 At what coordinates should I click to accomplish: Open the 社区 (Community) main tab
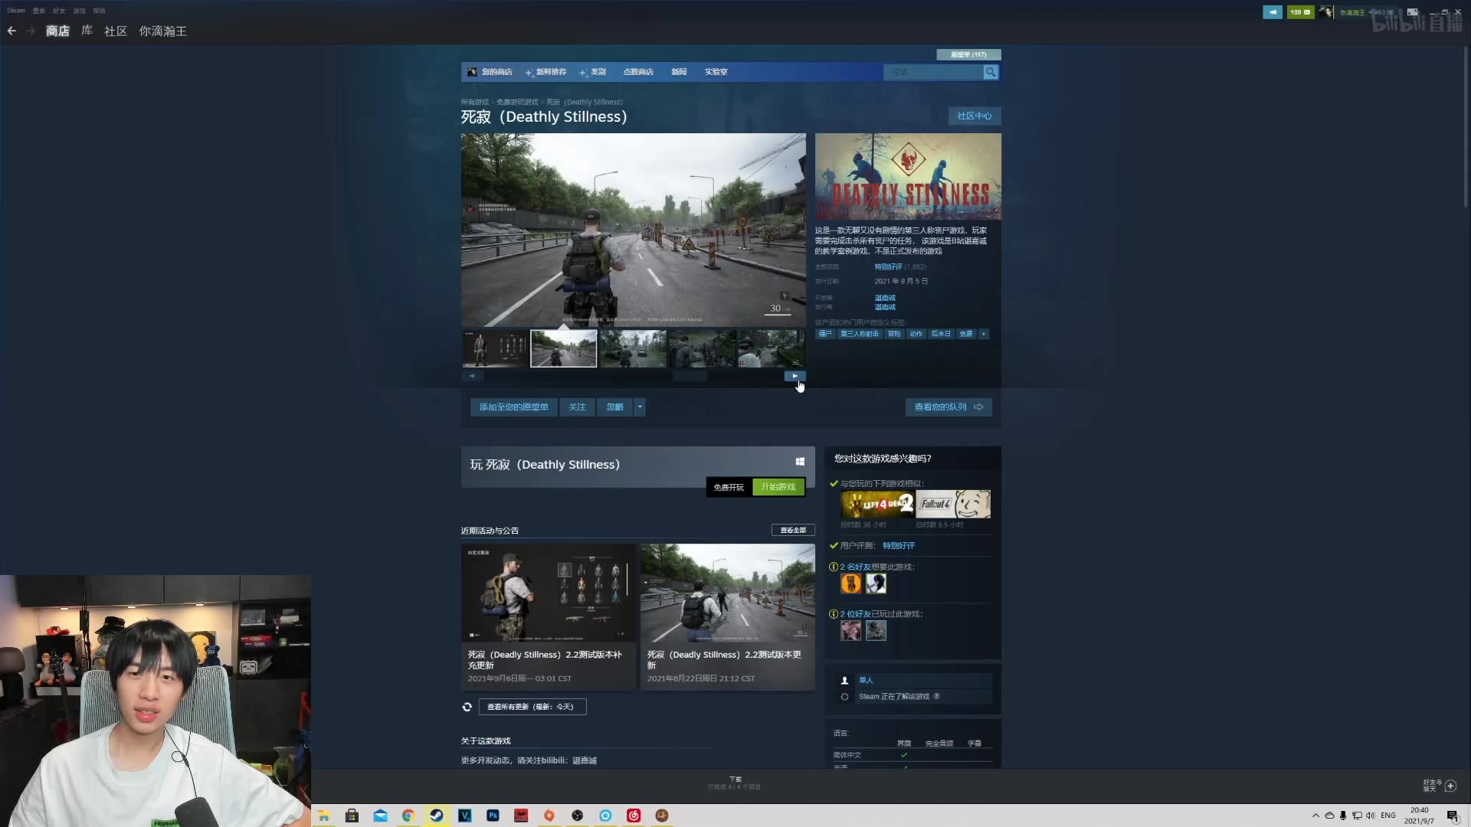(116, 31)
